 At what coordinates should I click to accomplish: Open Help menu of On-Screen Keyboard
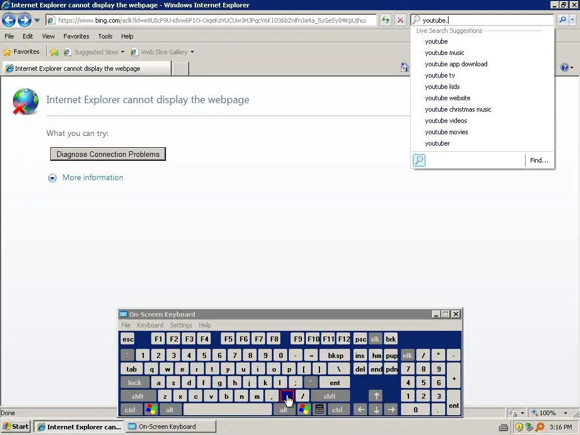(204, 325)
